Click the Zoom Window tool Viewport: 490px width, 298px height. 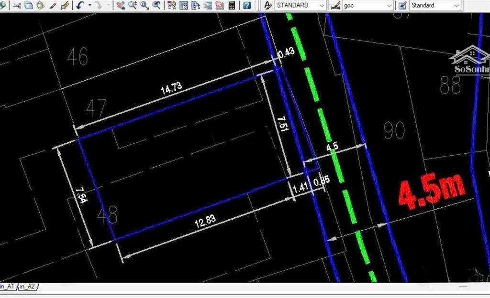click(x=144, y=5)
